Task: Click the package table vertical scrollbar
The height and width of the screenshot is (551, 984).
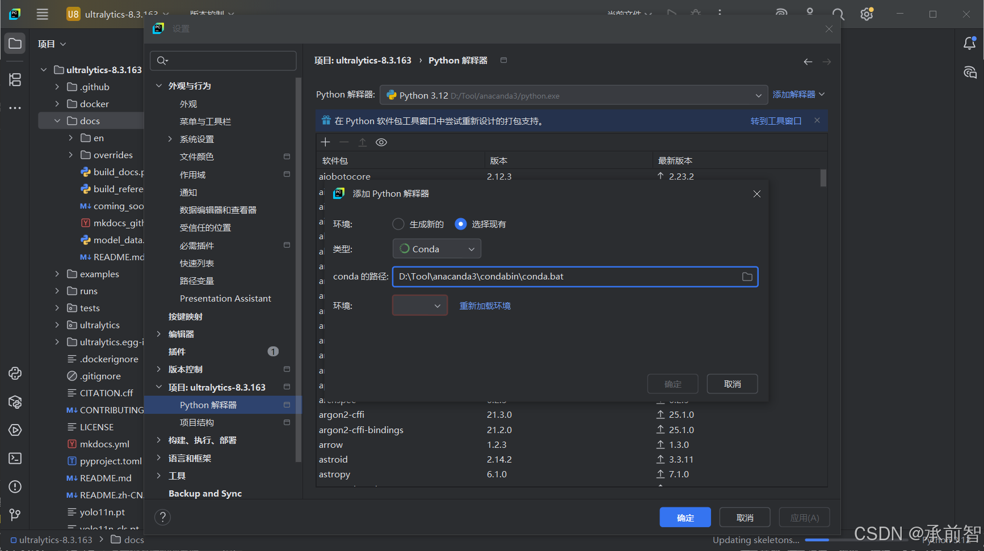Action: tap(823, 178)
